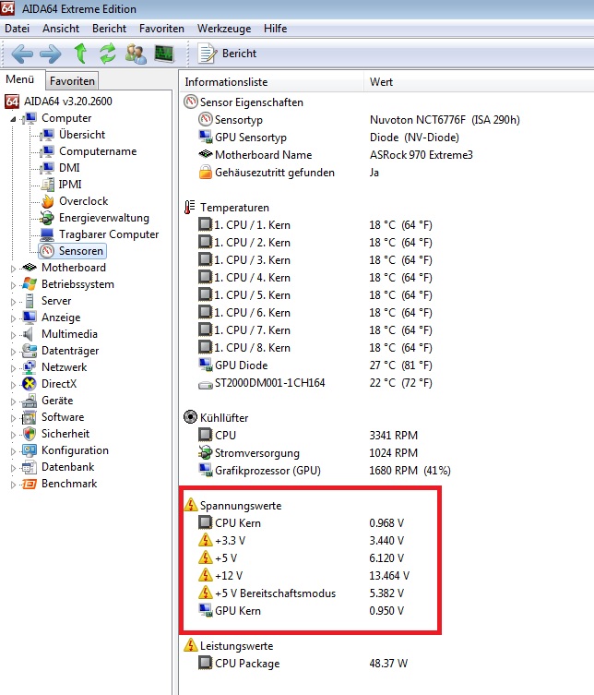
Task: Click the Datenbank icon in tree
Action: pos(30,467)
